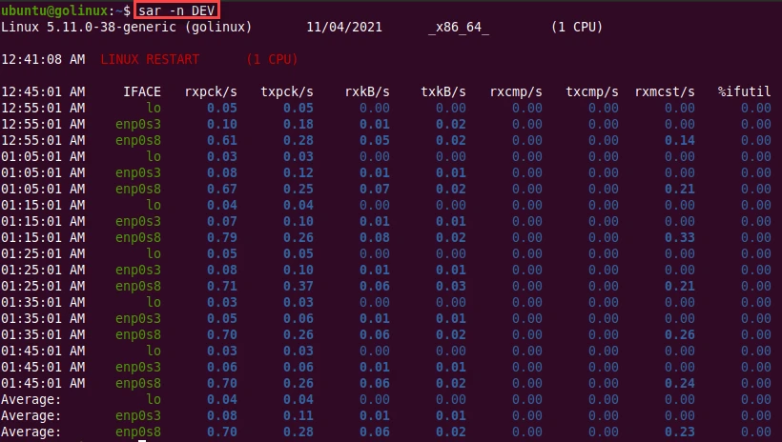Click the header timestamp '12:45:01 AM'
The width and height of the screenshot is (782, 442).
43,91
